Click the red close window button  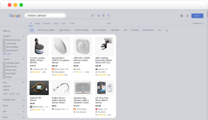pyautogui.click(x=10, y=5)
